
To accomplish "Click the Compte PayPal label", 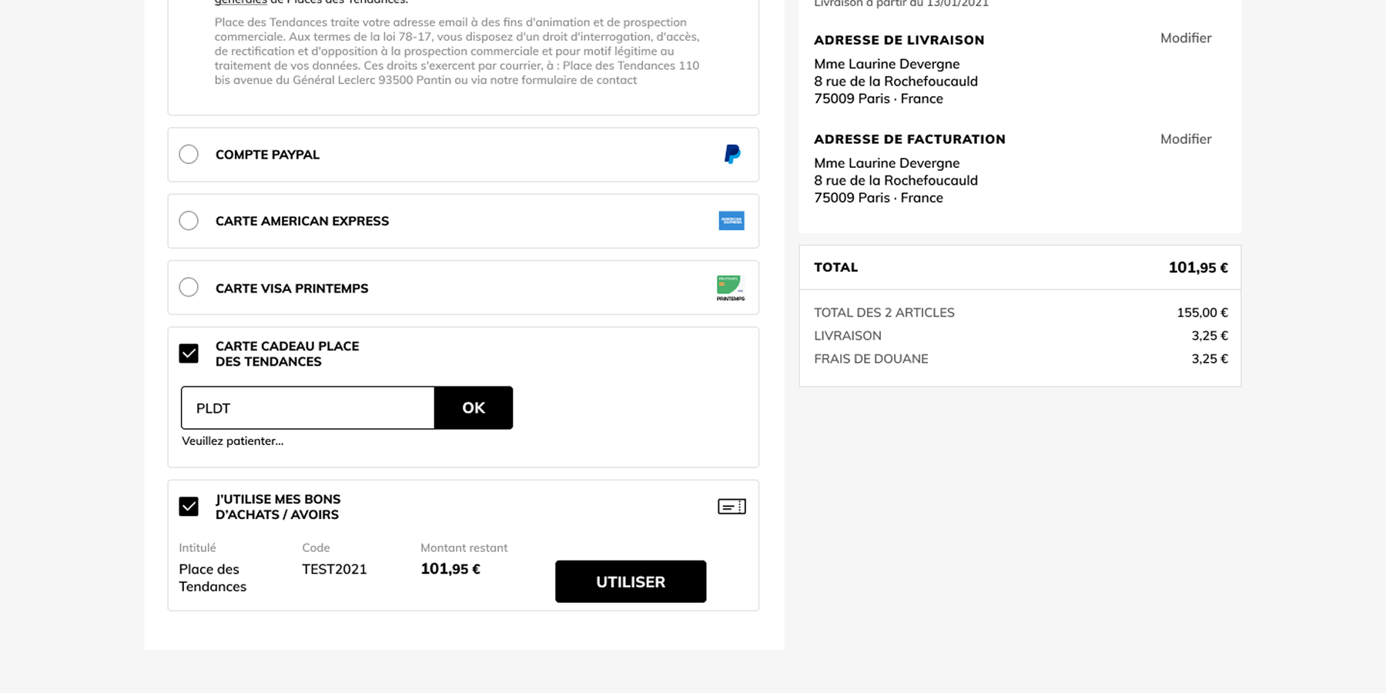I will (x=267, y=155).
